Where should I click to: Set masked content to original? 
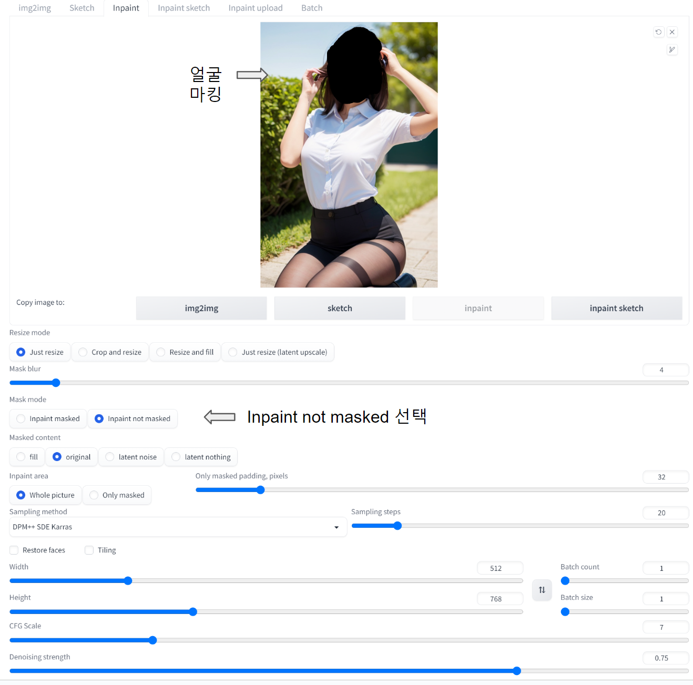[x=72, y=457]
